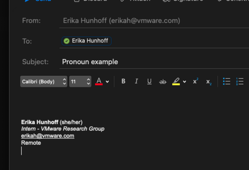Toggle italic formatting

tap(136, 81)
